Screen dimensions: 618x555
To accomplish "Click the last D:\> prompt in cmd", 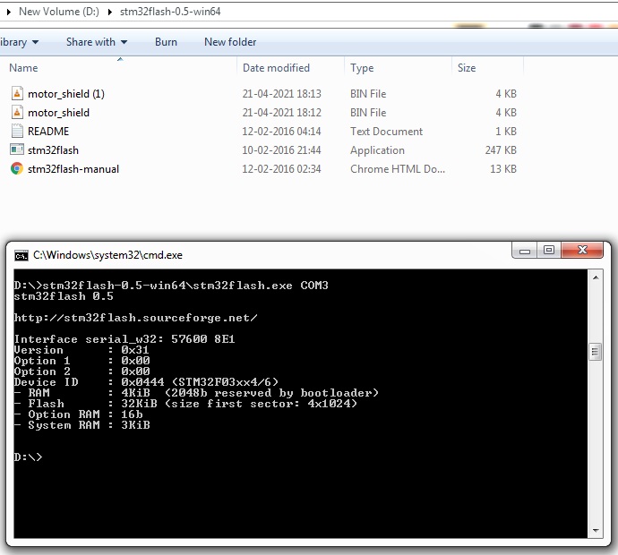I will pos(28,457).
